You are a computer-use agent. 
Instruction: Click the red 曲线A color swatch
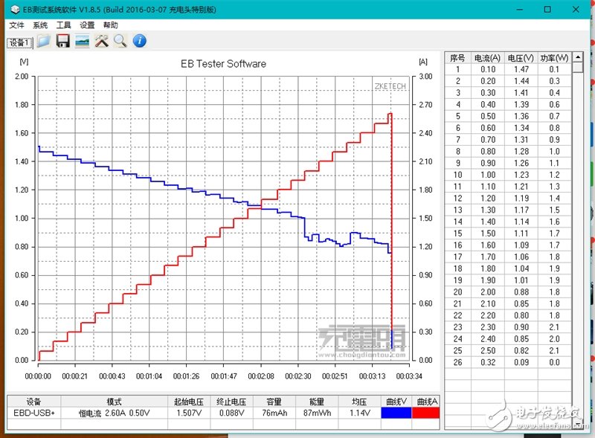coord(425,413)
